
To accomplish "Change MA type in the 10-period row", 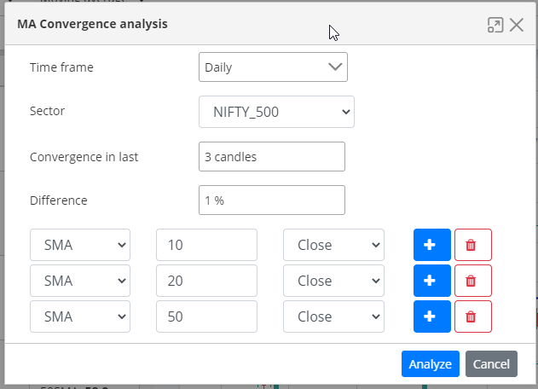I will tap(80, 245).
